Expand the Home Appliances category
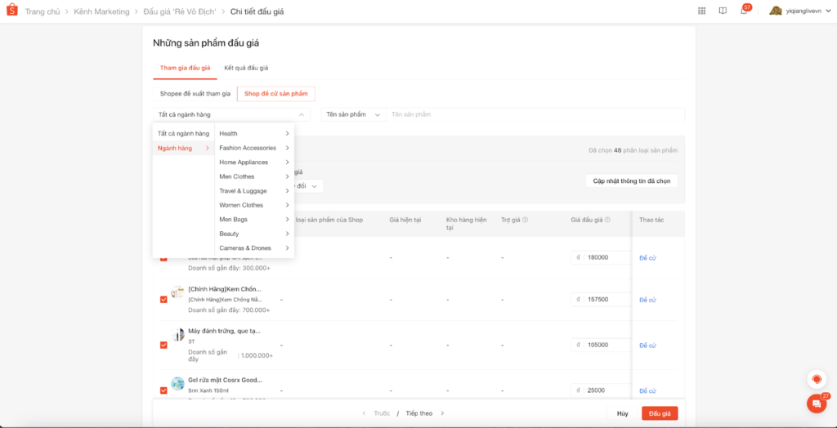Screen dimensions: 837x428 coord(254,163)
